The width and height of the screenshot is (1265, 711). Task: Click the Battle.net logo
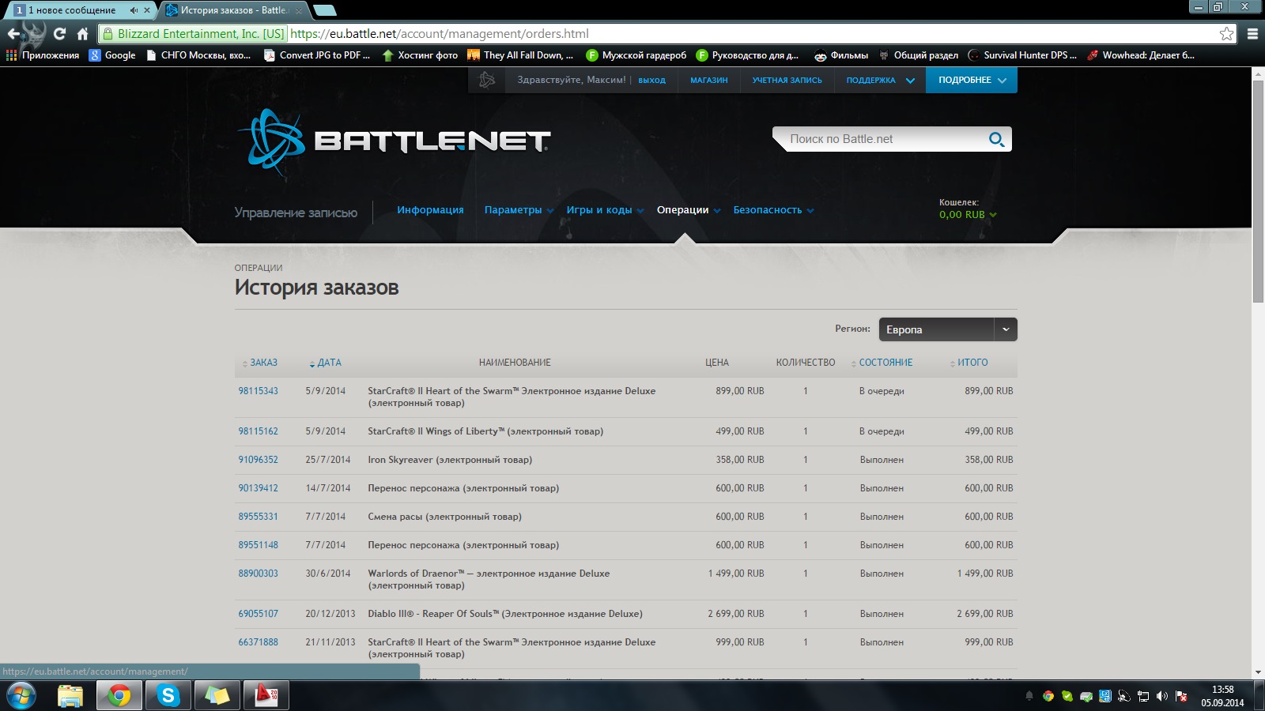point(394,142)
